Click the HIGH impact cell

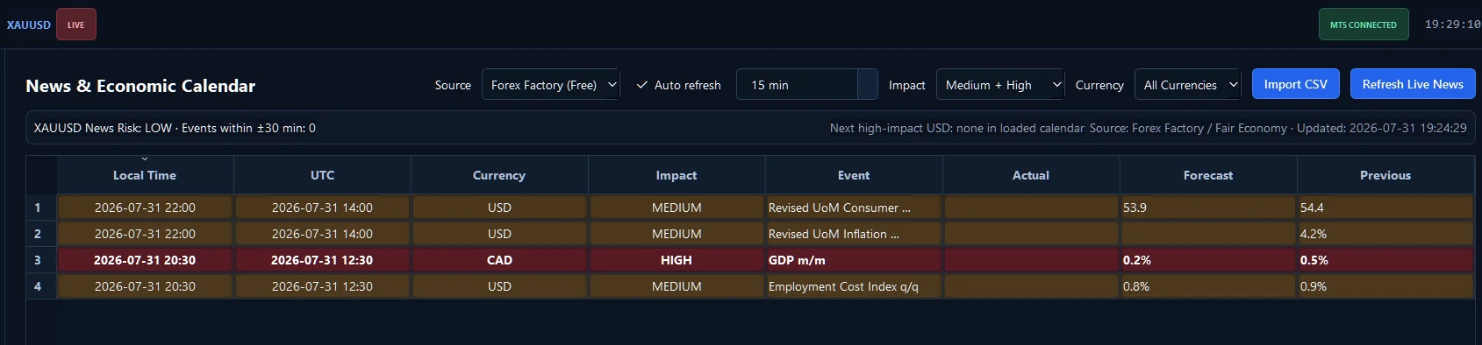point(677,260)
